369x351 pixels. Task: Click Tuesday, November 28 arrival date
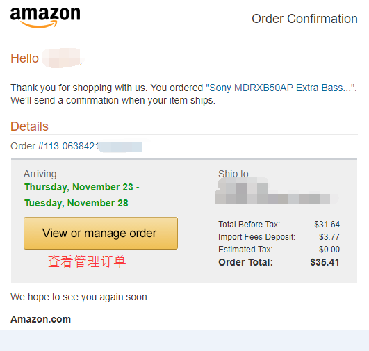(76, 203)
